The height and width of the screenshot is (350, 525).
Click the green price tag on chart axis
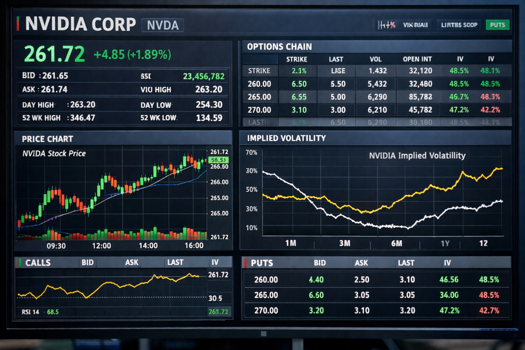coord(218,160)
